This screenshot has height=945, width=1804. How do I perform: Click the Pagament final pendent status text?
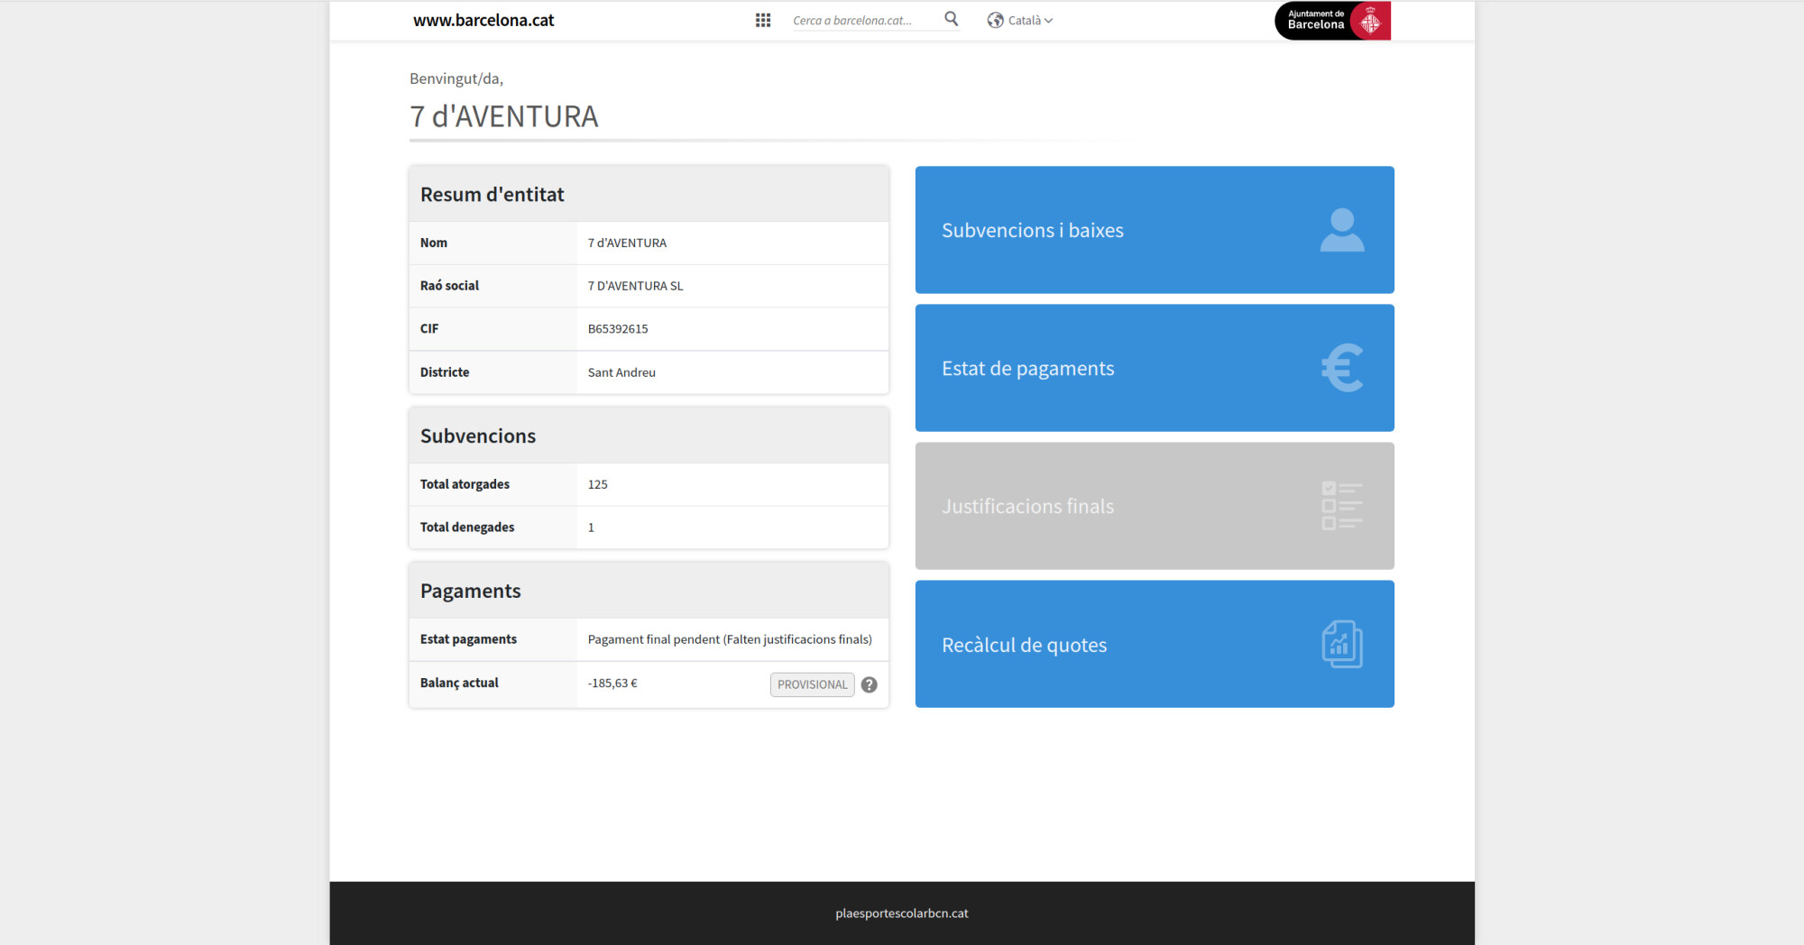pos(730,639)
